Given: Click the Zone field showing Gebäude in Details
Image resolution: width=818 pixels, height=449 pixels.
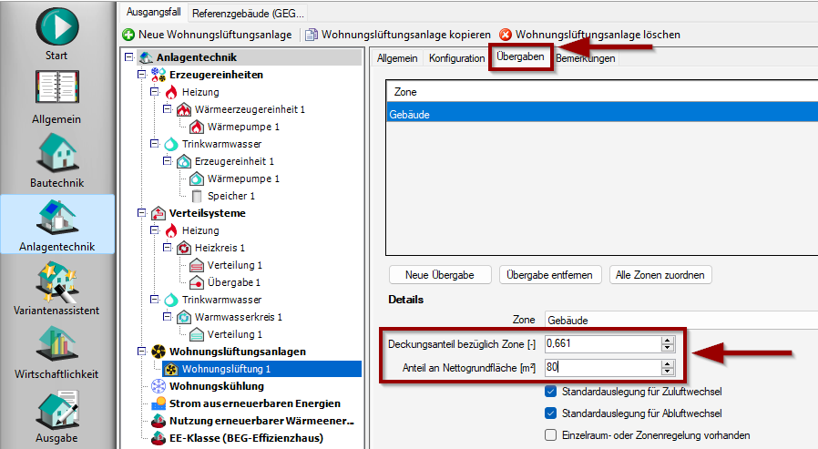Looking at the screenshot, I should 681,321.
